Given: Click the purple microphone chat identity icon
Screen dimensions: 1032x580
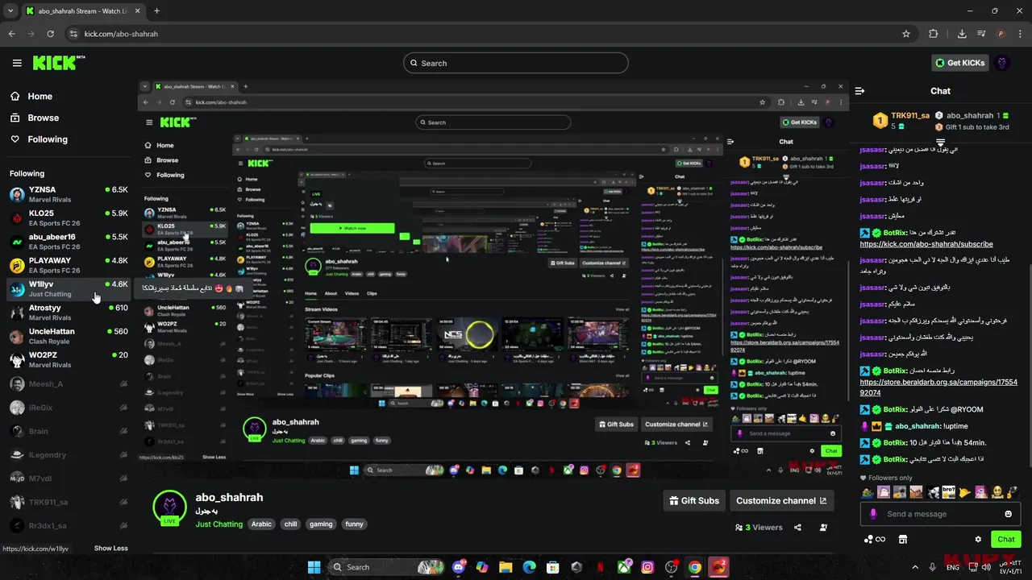Looking at the screenshot, I should coord(873,514).
